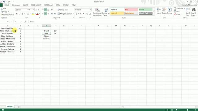Screen dimensions: 198x111
Task: Adjust the zoom slider
Action: (x=187, y=110)
